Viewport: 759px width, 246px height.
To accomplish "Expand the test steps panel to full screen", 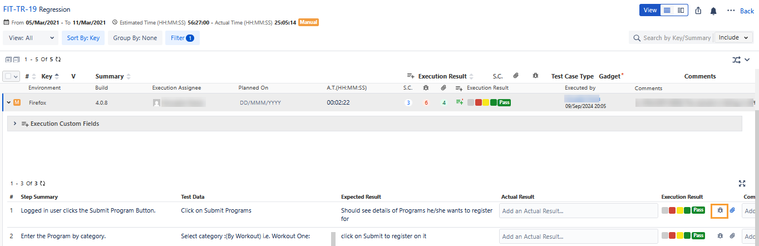I will pyautogui.click(x=742, y=183).
